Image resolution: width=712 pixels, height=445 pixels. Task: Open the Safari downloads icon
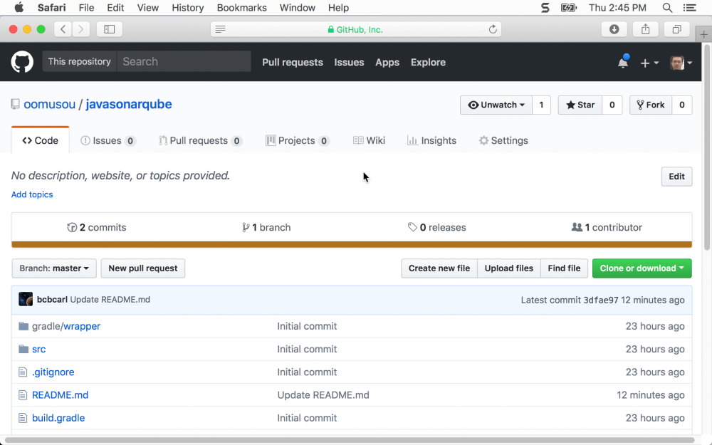pos(614,29)
